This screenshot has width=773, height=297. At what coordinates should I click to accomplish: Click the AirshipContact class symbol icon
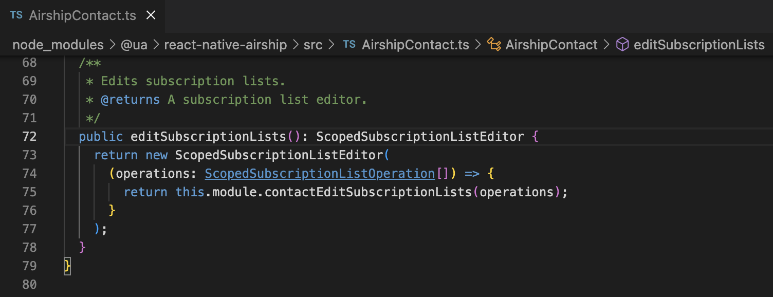pos(494,45)
